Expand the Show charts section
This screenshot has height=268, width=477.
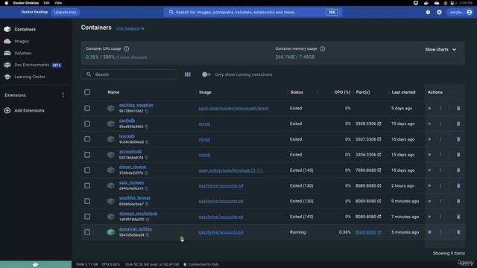click(x=440, y=50)
